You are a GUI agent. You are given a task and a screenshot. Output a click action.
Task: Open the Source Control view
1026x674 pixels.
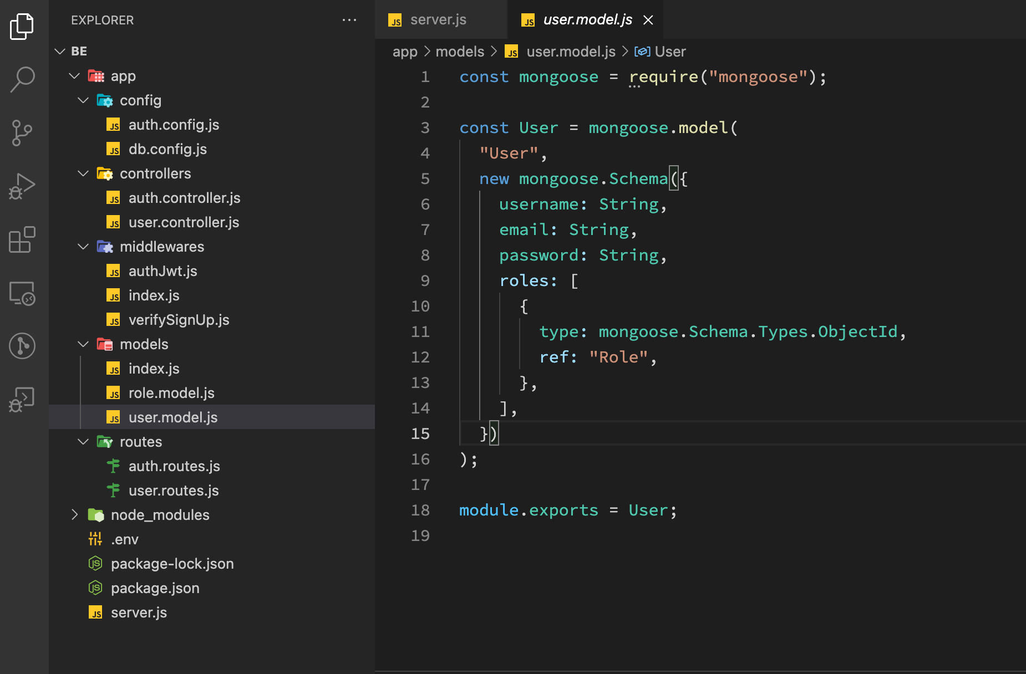pos(22,133)
